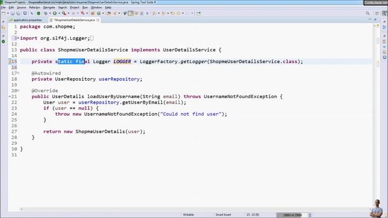Save the current file with the Save icon
Screen dimensions: 388x218
[13, 13]
